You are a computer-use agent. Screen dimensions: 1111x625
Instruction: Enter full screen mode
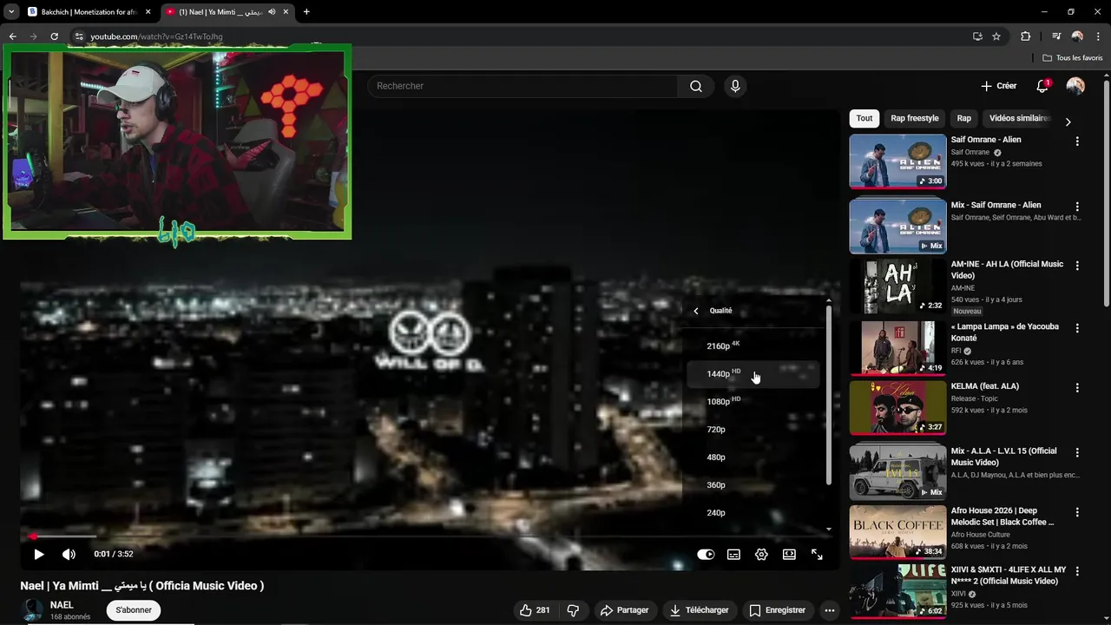pos(817,555)
